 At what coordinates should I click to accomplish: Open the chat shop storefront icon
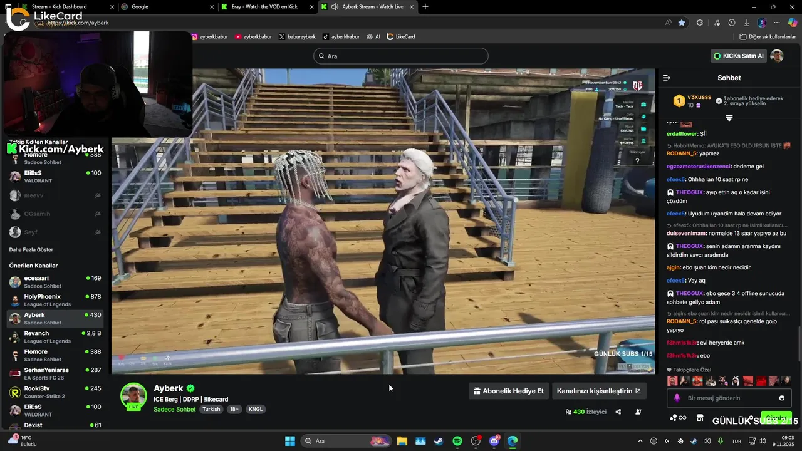pyautogui.click(x=700, y=418)
